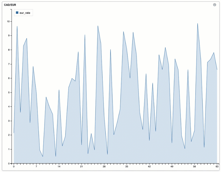Click the y-axis tick label 8

pyautogui.click(x=9, y=50)
